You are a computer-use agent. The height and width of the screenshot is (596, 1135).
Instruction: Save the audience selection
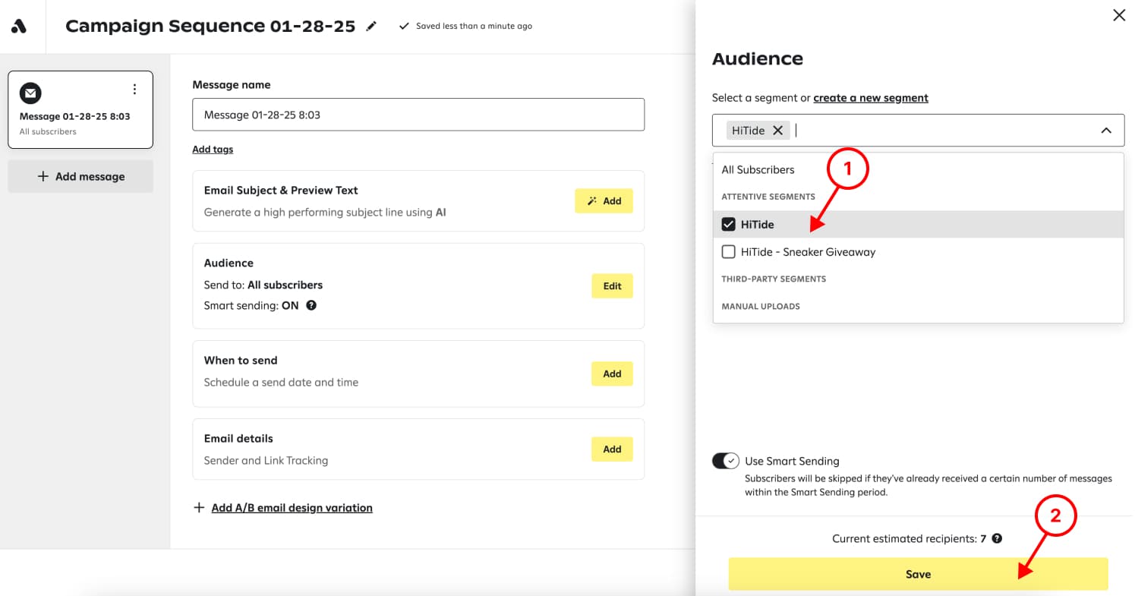pos(917,574)
